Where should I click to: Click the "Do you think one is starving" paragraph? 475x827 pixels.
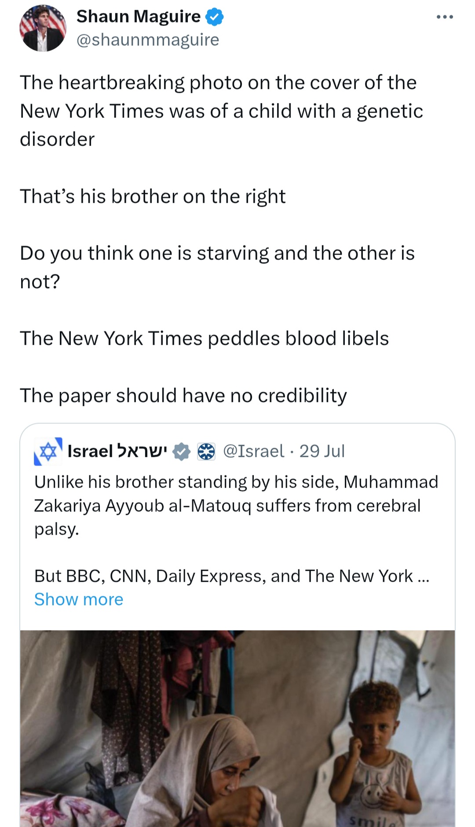[x=217, y=267]
